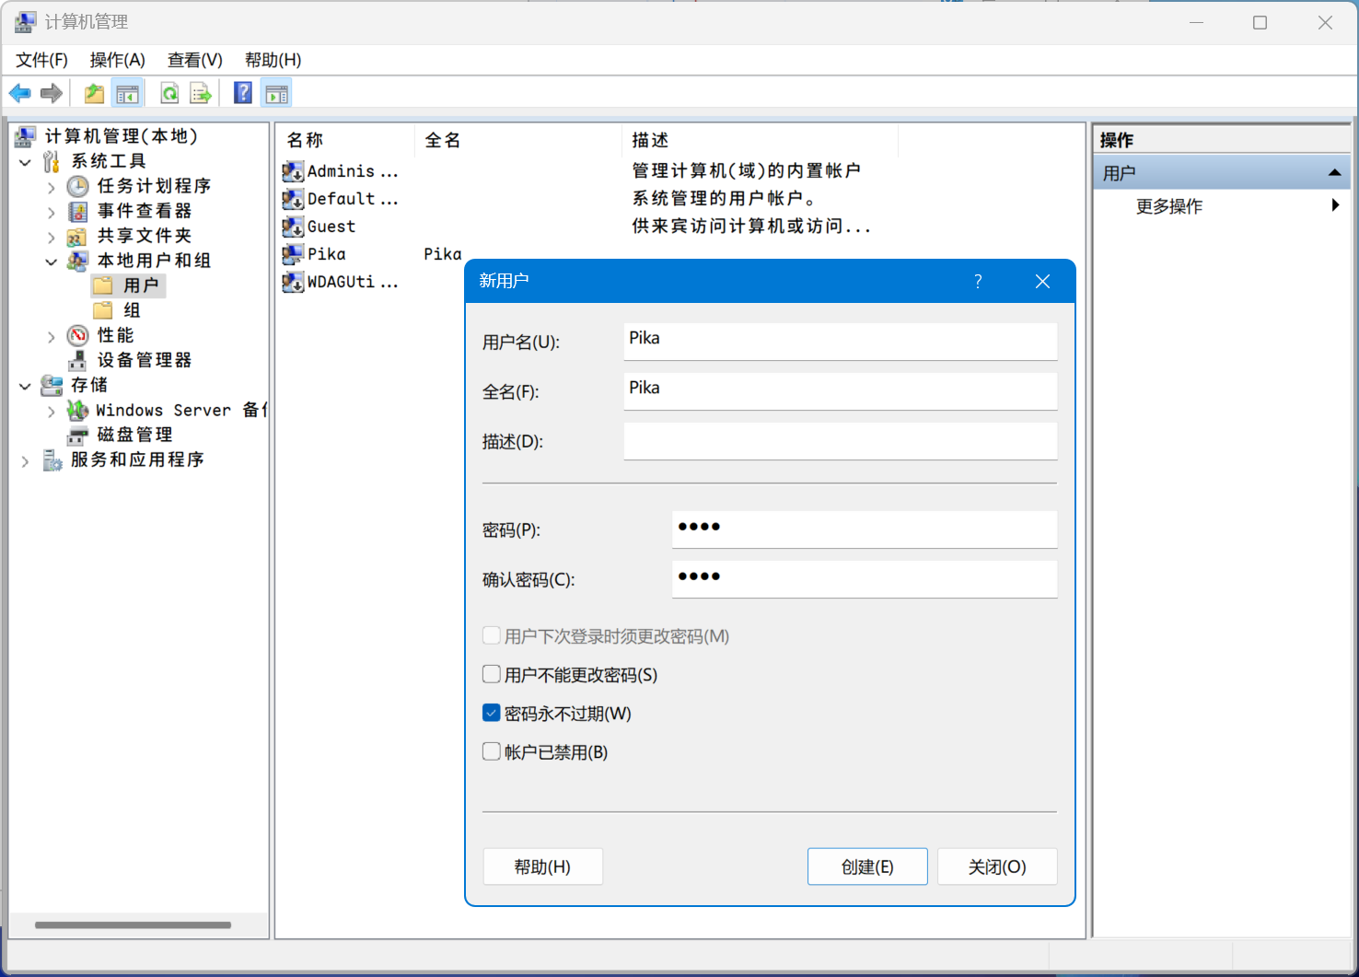Viewport: 1359px width, 977px height.
Task: Click the 帮助(H) dialog button
Action: click(542, 867)
